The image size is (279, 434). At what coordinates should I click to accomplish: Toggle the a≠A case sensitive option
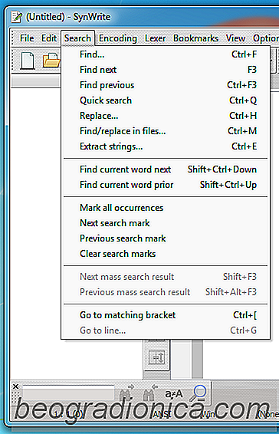click(x=174, y=393)
